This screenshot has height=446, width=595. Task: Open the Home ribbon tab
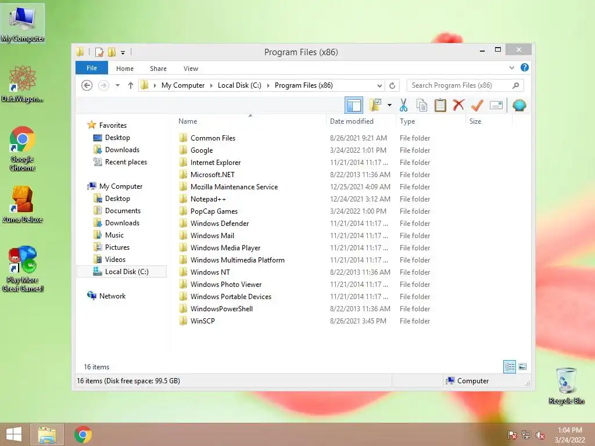pyautogui.click(x=125, y=69)
